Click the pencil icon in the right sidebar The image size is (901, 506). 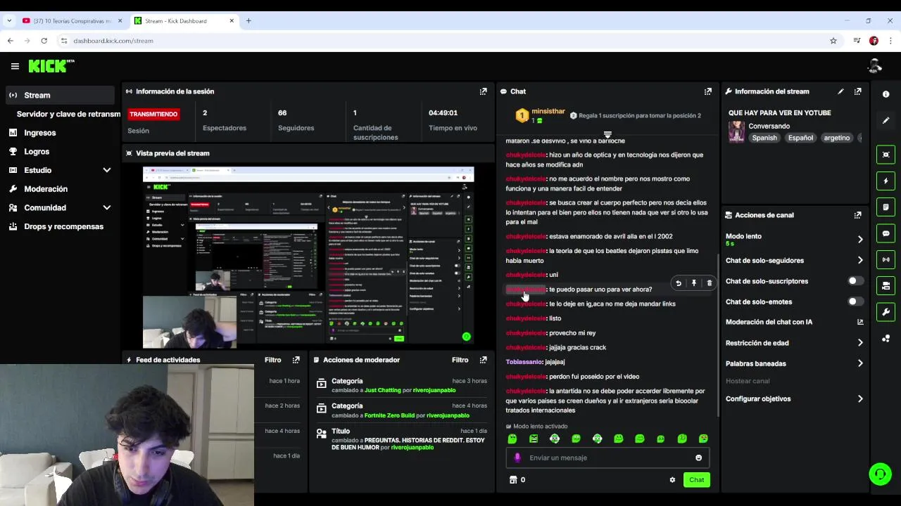coord(886,121)
